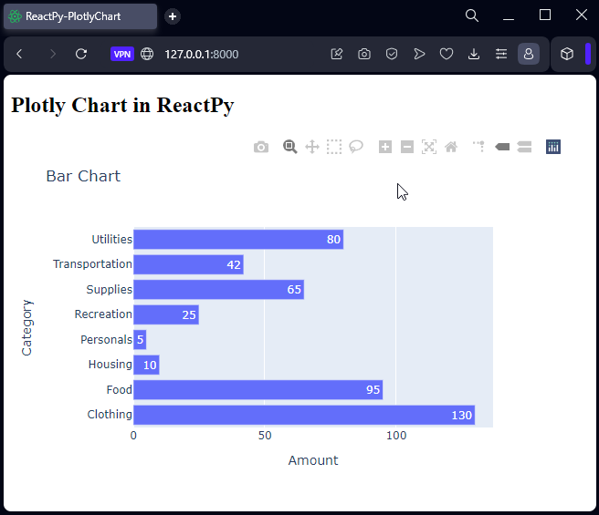Click the 'Utilities' axis tick label
599x515 pixels.
[x=112, y=239]
